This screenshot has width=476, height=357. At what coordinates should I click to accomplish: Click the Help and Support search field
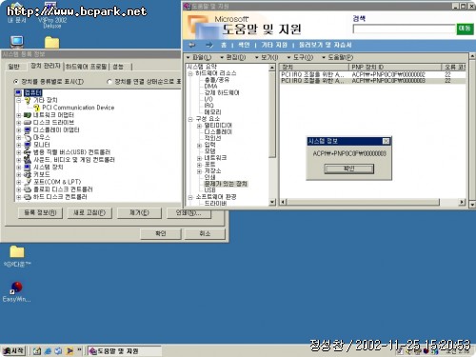click(x=404, y=30)
